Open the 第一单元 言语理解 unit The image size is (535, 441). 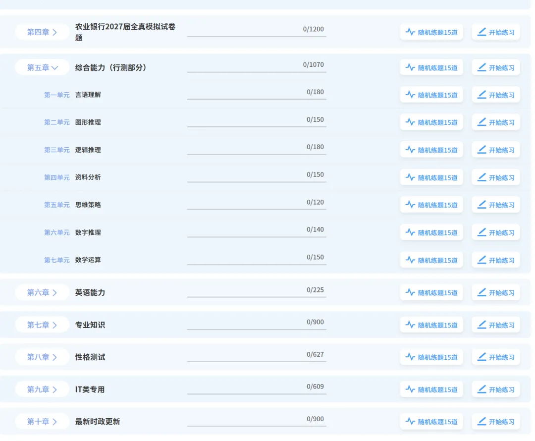click(x=72, y=95)
